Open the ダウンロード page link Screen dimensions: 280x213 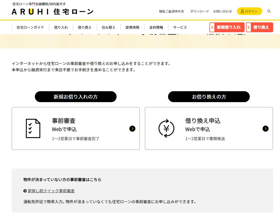point(199,11)
